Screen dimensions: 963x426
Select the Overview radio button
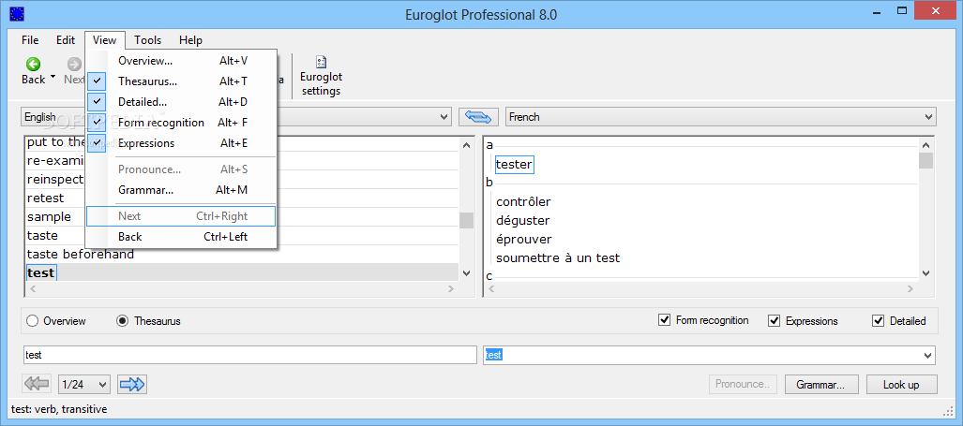(x=33, y=321)
